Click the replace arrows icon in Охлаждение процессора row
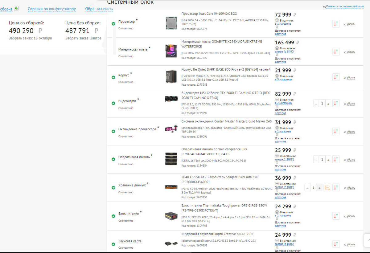The width and height of the screenshot is (370, 253). 336,132
